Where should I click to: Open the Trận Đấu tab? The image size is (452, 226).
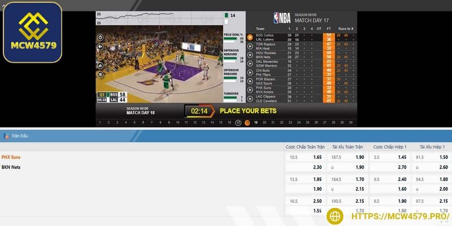pos(20,136)
